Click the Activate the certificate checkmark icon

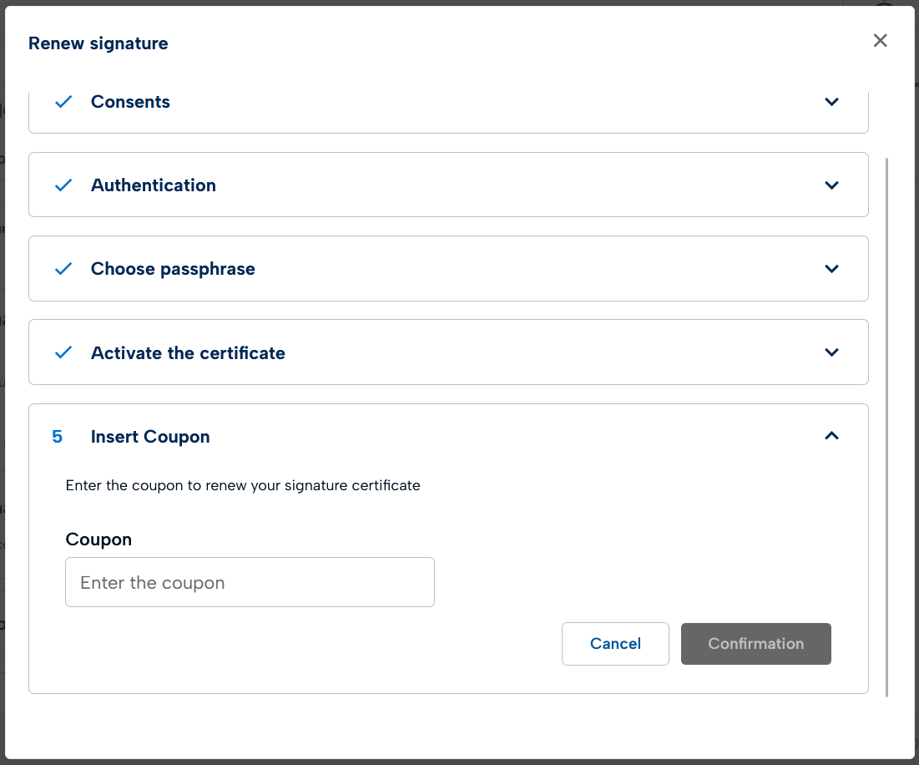(63, 353)
